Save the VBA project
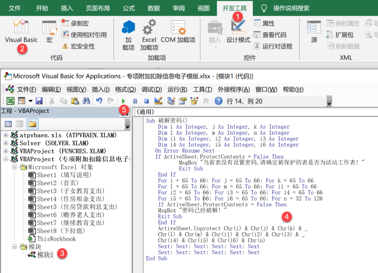Viewport: 378px width, 273px height. (39, 101)
